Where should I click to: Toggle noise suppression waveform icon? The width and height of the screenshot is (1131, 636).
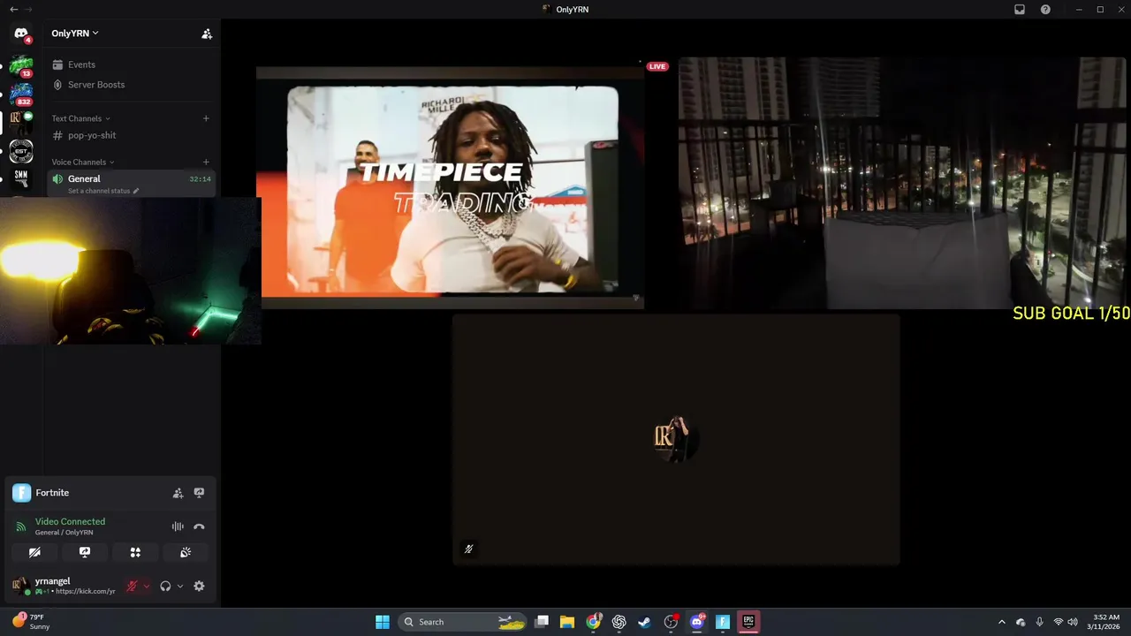[178, 526]
